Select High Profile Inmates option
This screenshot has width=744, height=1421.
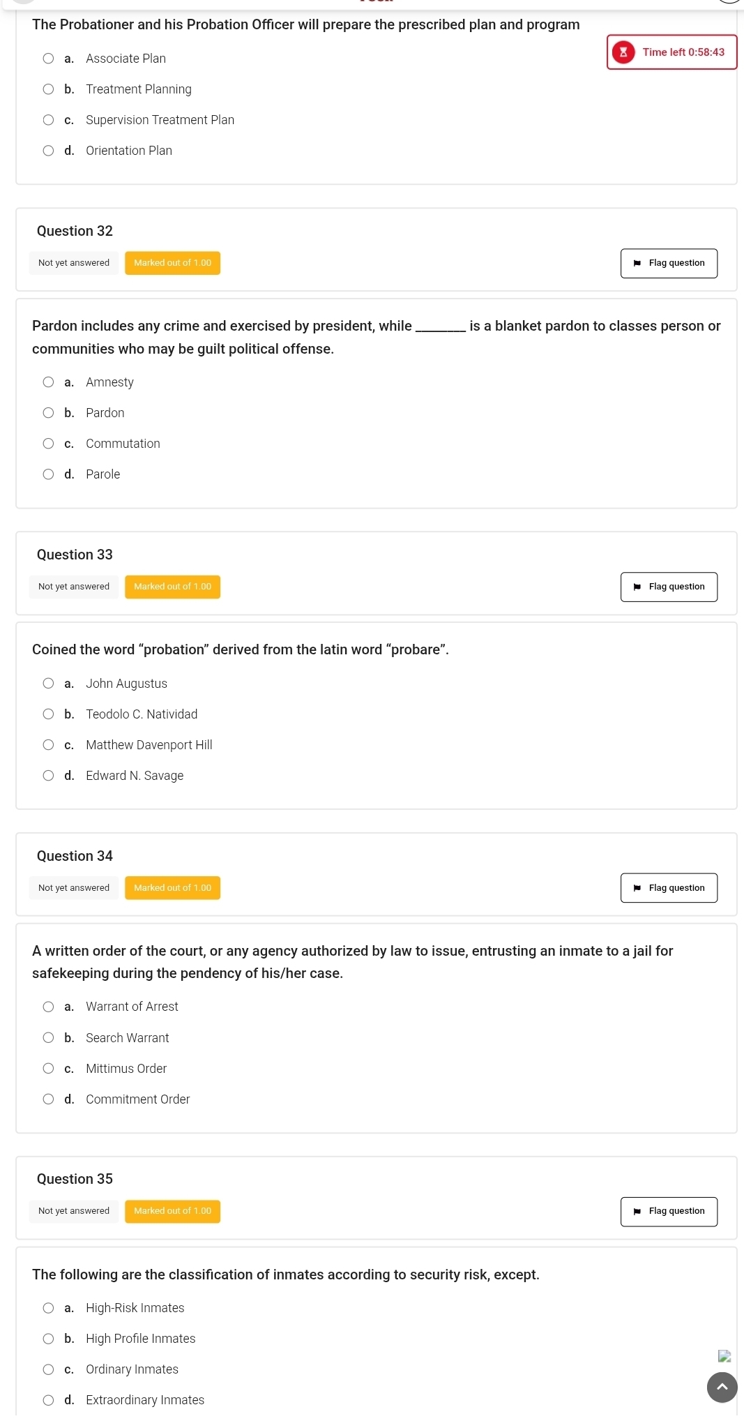pyautogui.click(x=48, y=1339)
